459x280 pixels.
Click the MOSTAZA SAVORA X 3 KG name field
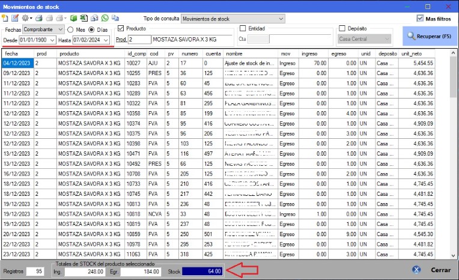(x=192, y=39)
